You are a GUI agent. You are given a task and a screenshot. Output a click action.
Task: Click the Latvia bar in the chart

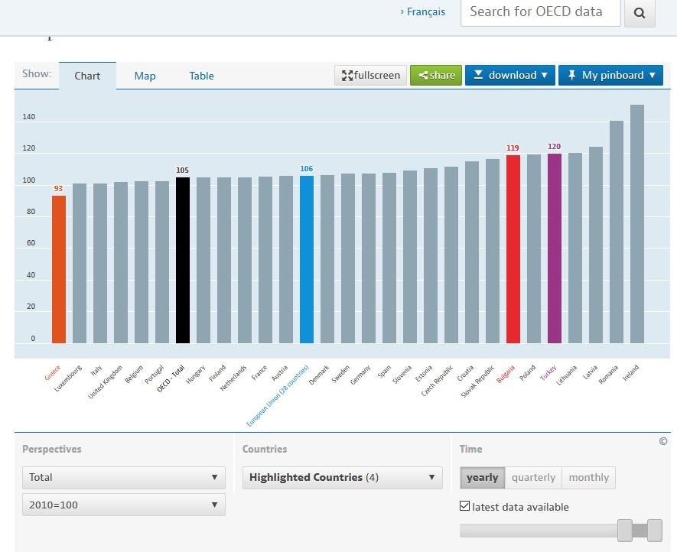pos(596,245)
